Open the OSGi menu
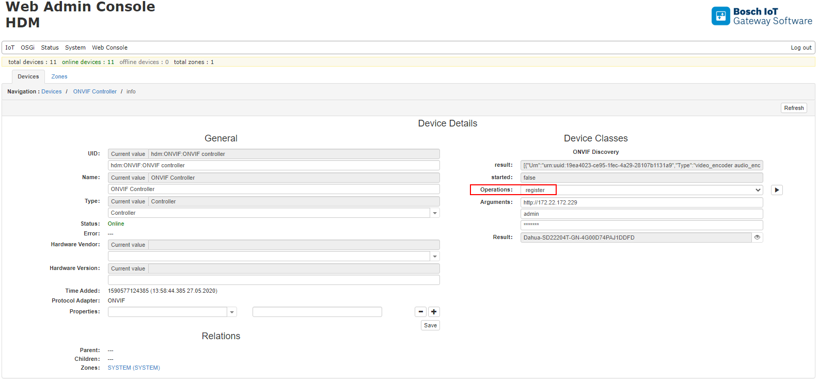 [x=28, y=47]
